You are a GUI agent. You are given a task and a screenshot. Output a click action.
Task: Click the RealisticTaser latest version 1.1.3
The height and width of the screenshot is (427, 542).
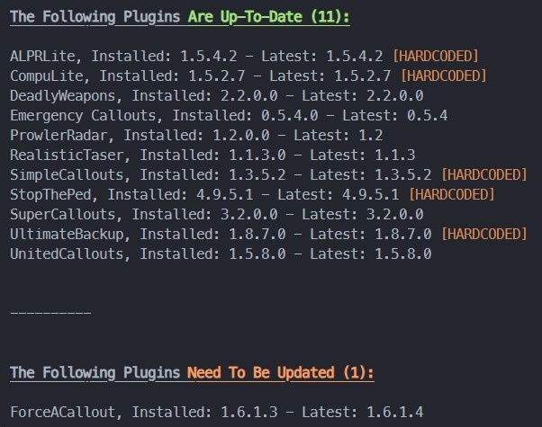click(x=395, y=155)
